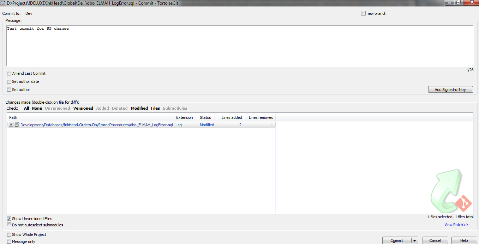
Task: Toggle Show Whole Project checkbox
Action: [9, 234]
